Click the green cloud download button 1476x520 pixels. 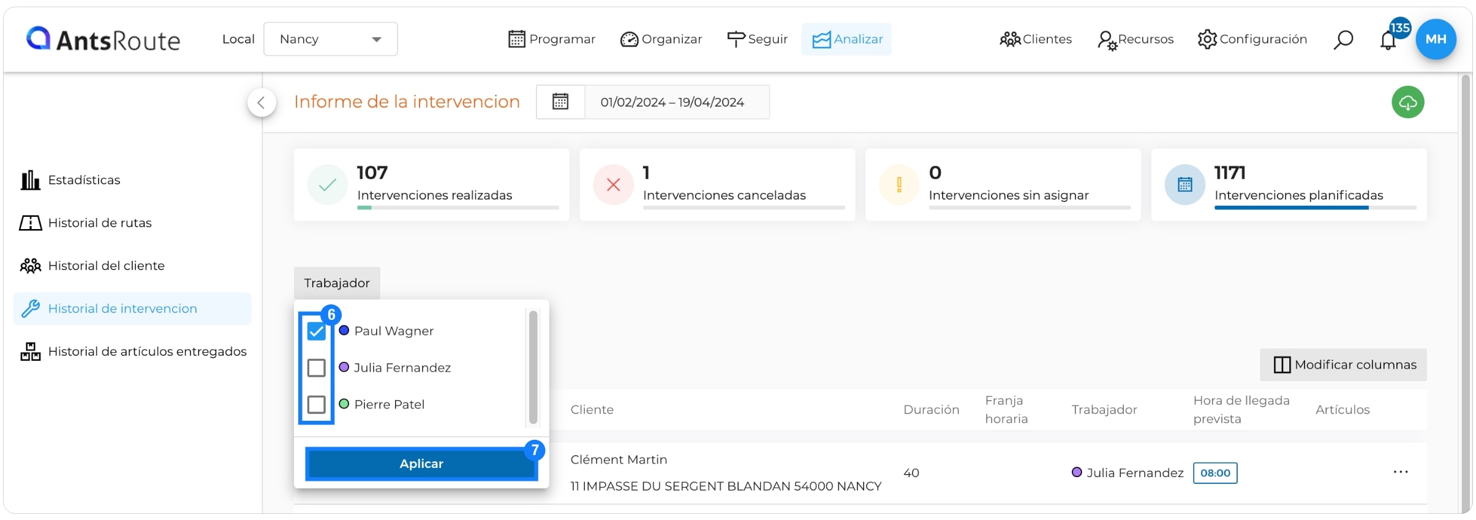coord(1407,102)
